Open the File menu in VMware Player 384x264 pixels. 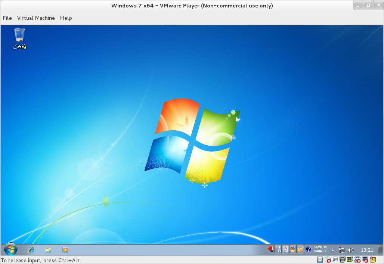click(7, 18)
